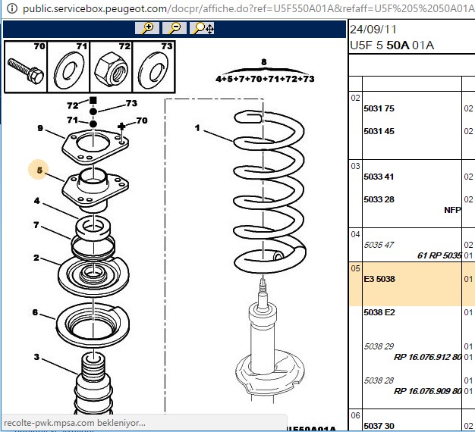This screenshot has height=432, width=475.
Task: Click row index 04 in parts table
Action: click(355, 234)
